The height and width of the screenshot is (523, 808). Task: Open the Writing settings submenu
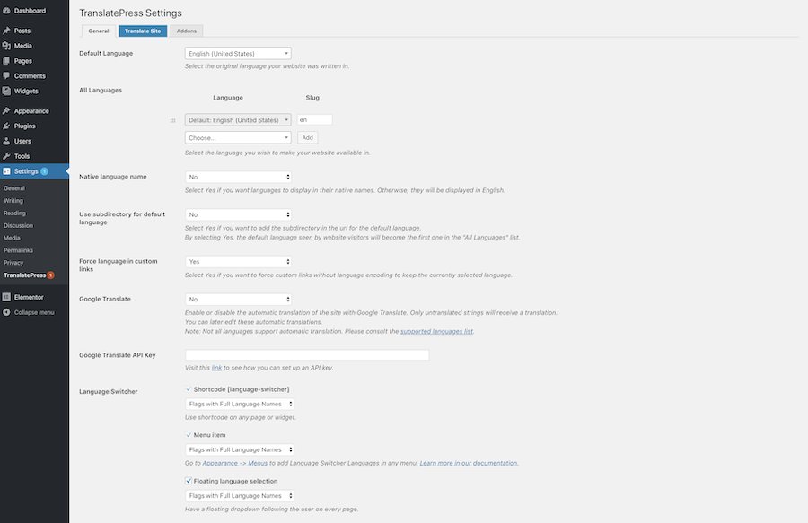[x=13, y=201]
